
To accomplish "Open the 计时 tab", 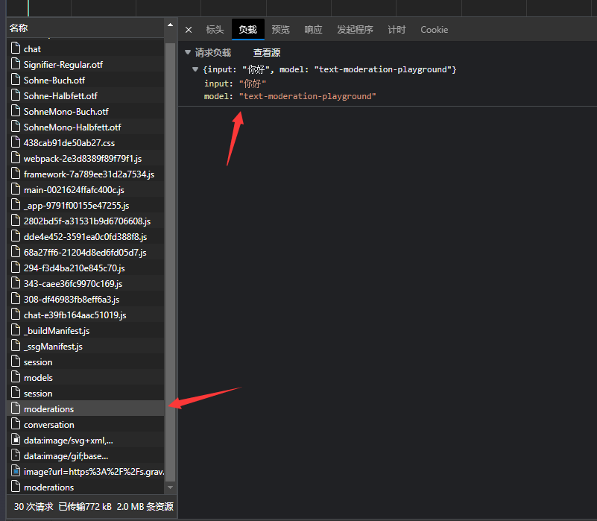I will pyautogui.click(x=397, y=30).
